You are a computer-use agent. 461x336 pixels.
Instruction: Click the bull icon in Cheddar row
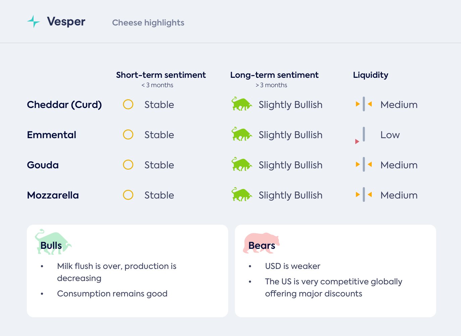point(241,104)
